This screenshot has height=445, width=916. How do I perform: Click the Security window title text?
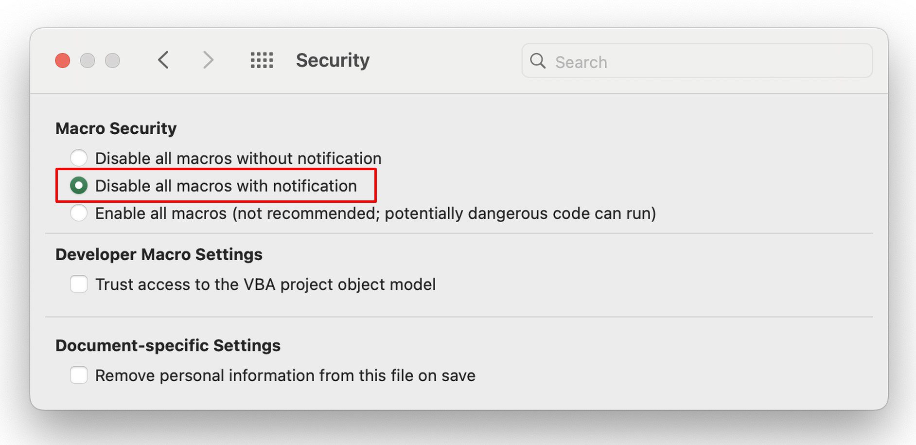tap(333, 60)
